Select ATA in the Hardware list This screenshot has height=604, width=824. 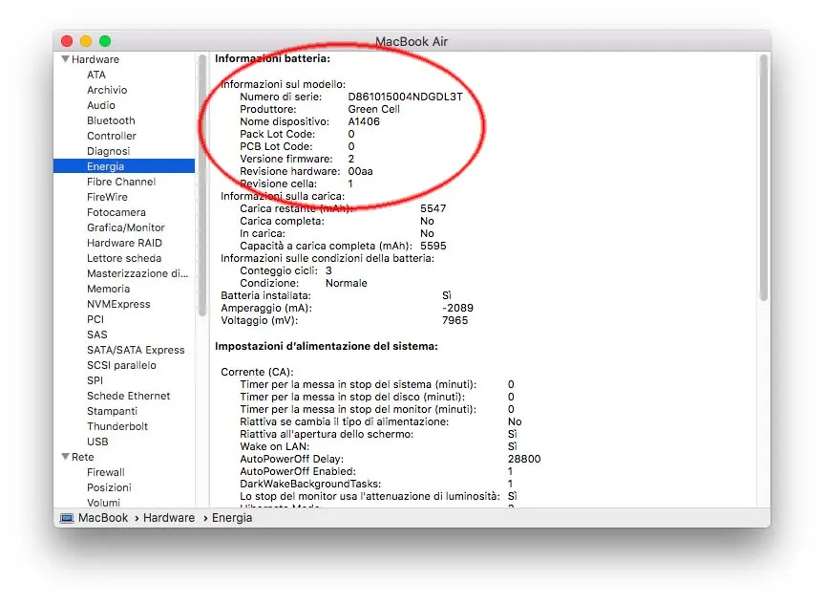95,75
